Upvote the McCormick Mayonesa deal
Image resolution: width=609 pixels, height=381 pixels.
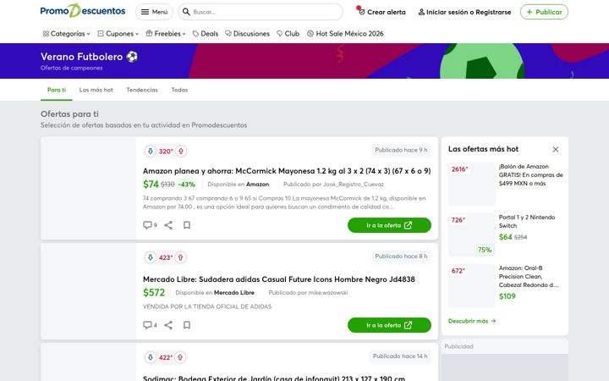click(181, 152)
